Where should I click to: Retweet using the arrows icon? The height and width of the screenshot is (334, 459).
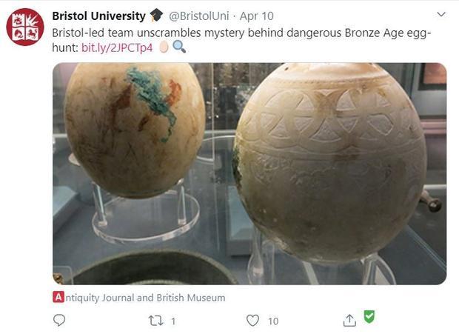click(155, 321)
